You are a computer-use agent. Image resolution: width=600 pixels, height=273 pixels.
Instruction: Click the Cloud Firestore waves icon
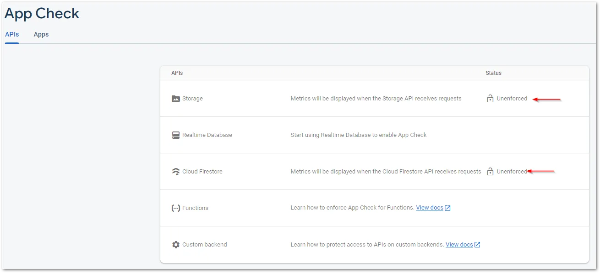(176, 172)
